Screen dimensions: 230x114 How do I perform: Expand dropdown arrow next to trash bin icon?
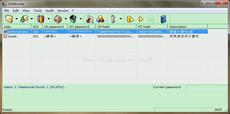[80, 19]
